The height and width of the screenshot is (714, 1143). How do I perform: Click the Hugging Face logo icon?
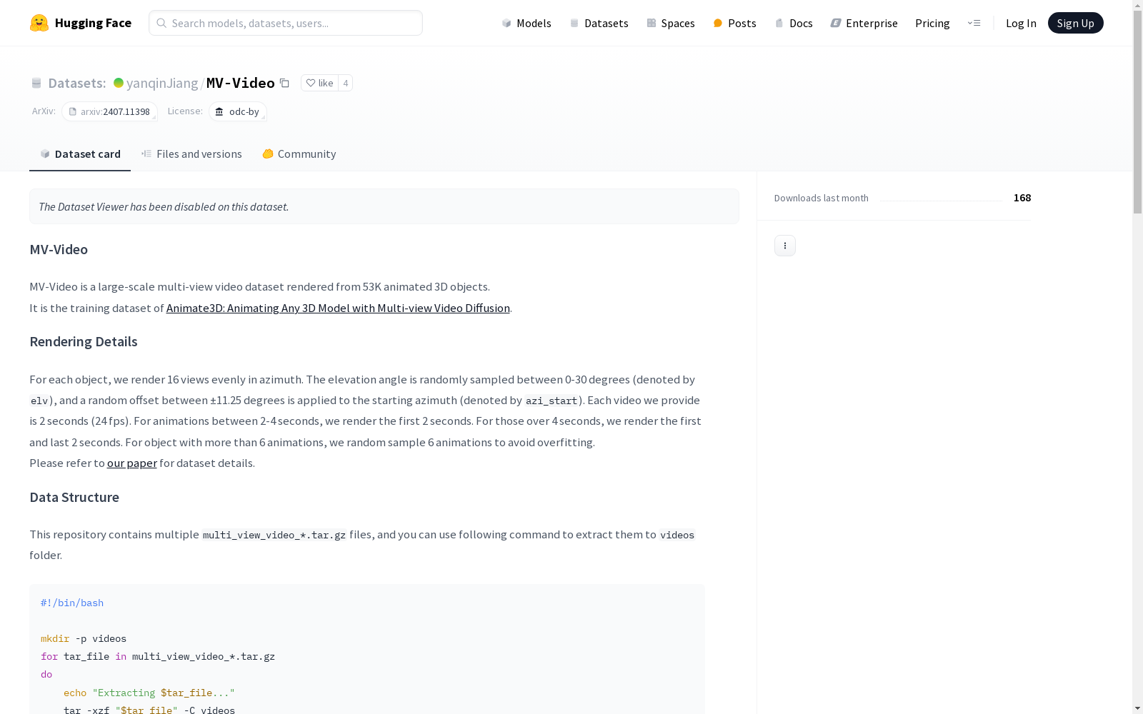pos(39,23)
